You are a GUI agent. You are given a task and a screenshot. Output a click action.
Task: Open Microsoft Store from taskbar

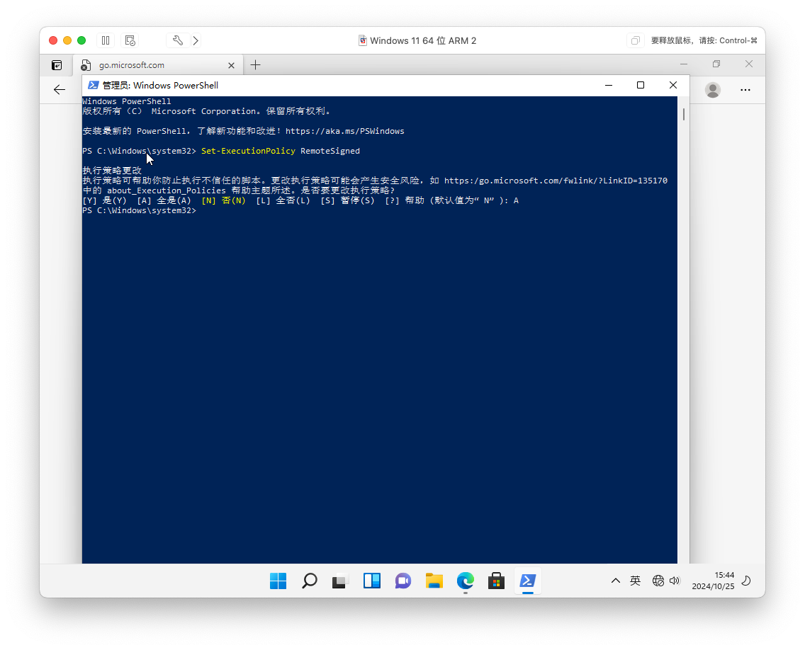click(x=497, y=581)
